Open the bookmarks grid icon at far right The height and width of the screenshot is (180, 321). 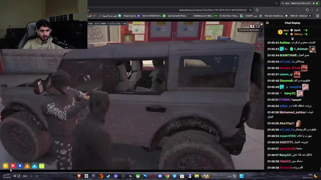pyautogui.click(x=317, y=16)
